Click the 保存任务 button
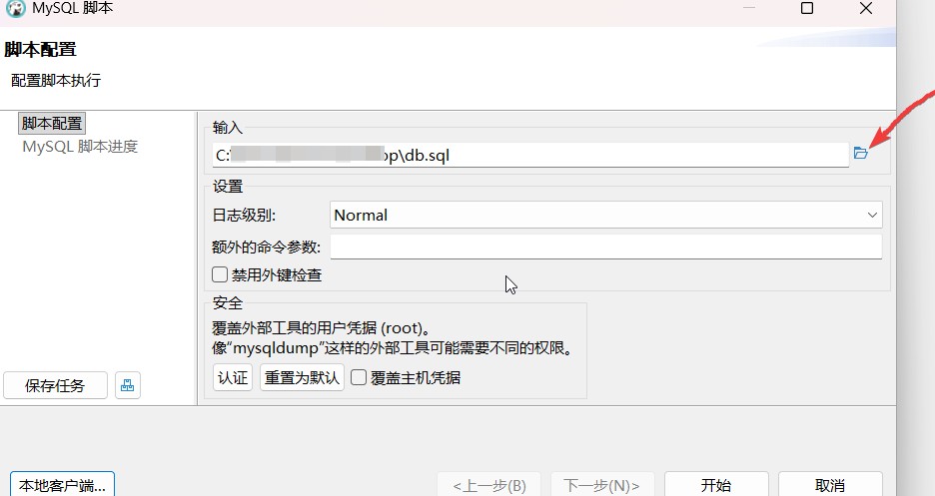Screen dimensions: 935x496 point(55,385)
